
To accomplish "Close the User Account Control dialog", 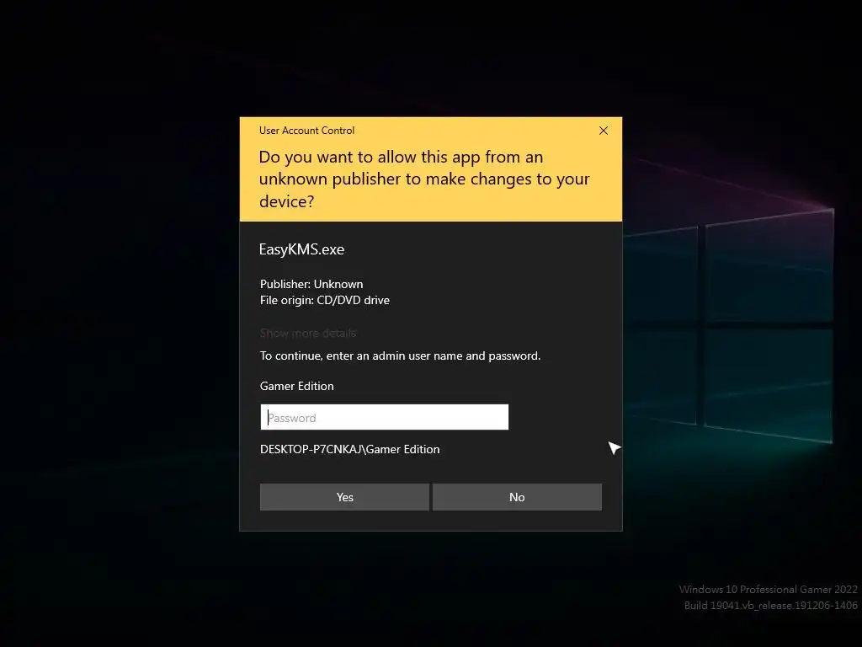I will pyautogui.click(x=603, y=131).
